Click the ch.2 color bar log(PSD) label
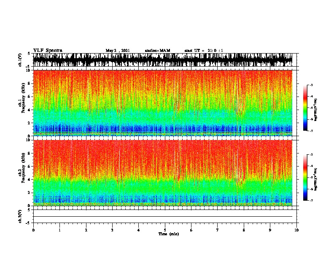 (316, 179)
